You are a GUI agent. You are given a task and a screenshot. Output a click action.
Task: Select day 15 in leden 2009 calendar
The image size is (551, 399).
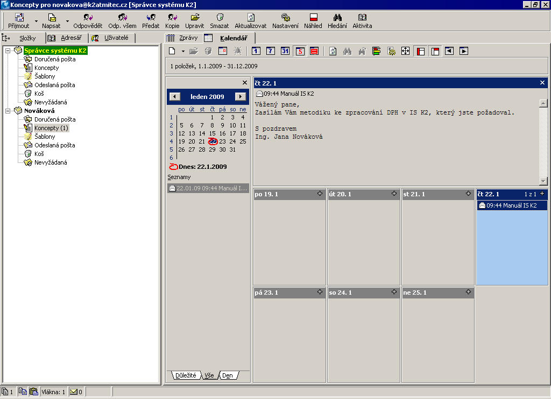pyautogui.click(x=212, y=133)
